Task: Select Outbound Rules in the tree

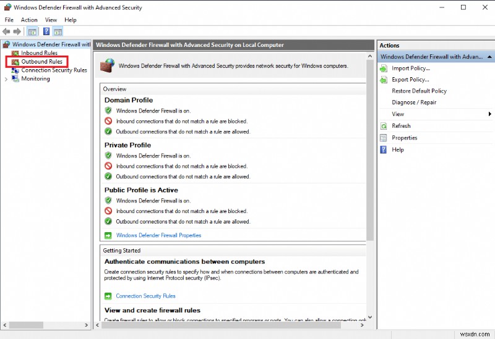Action: pos(41,62)
